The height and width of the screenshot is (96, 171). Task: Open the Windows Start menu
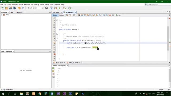(3, 94)
